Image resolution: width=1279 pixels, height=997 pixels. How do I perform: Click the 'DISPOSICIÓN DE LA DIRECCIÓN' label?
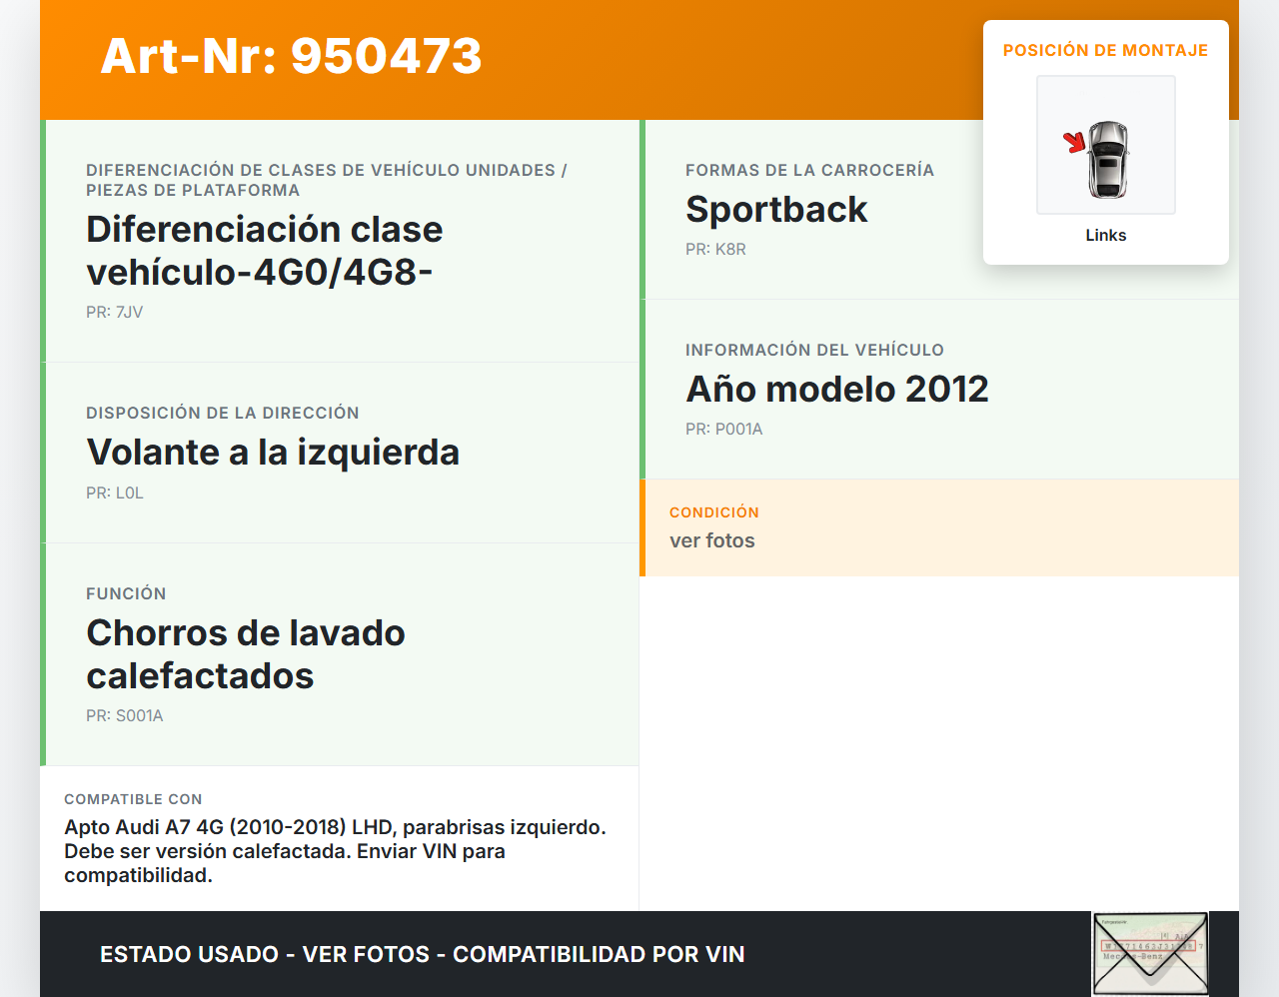click(223, 413)
